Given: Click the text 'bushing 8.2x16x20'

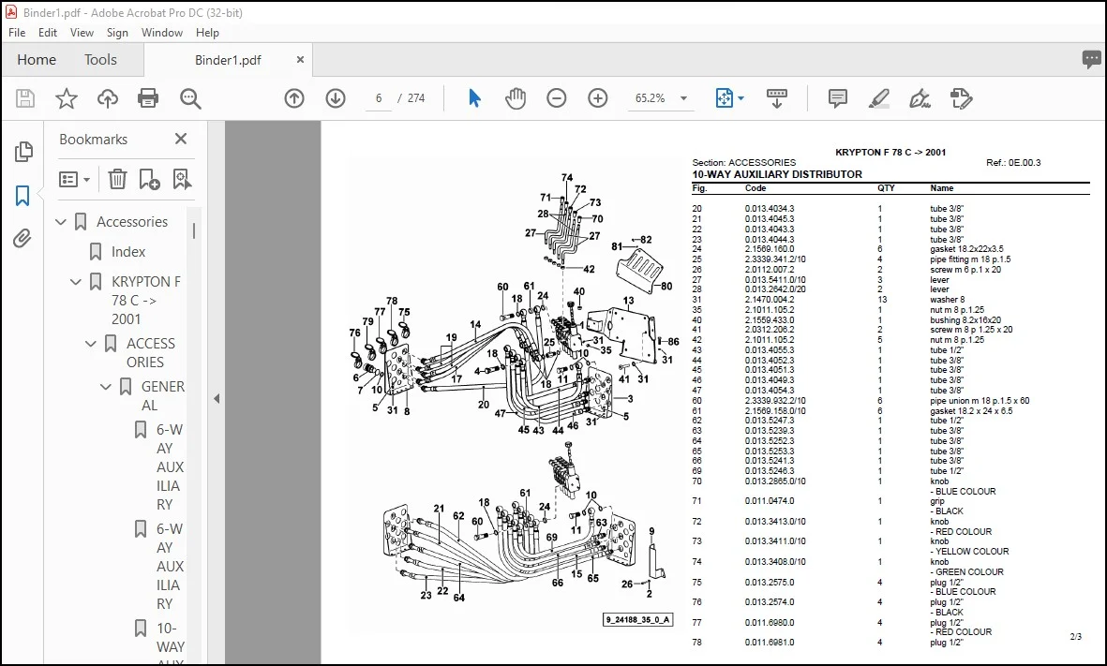Looking at the screenshot, I should tap(965, 320).
